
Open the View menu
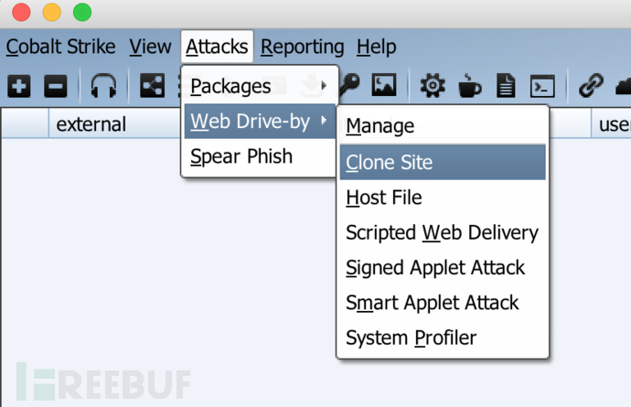tap(150, 47)
